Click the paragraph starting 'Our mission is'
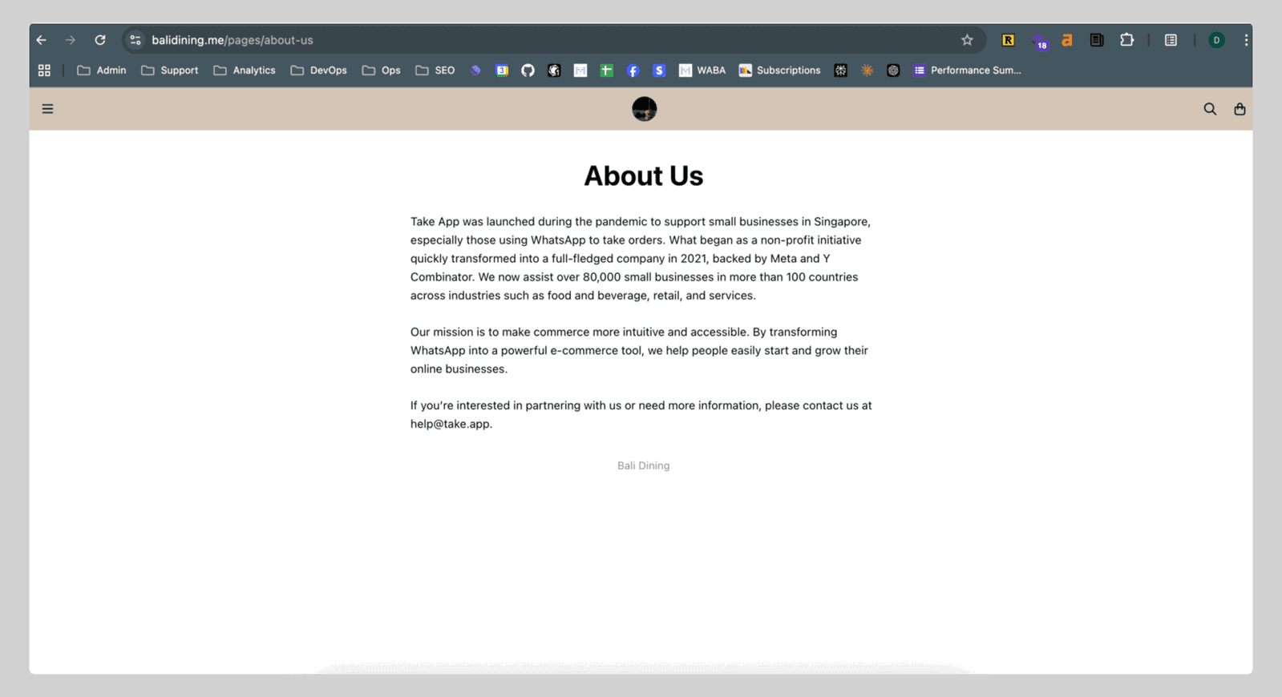Image resolution: width=1282 pixels, height=697 pixels. (x=640, y=350)
